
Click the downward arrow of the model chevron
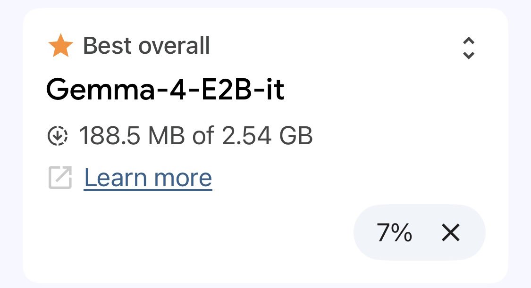(468, 55)
